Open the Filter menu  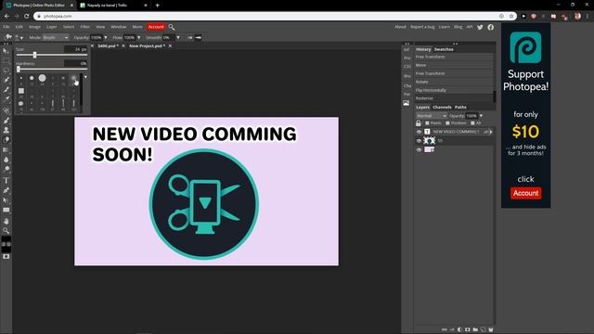[x=84, y=27]
